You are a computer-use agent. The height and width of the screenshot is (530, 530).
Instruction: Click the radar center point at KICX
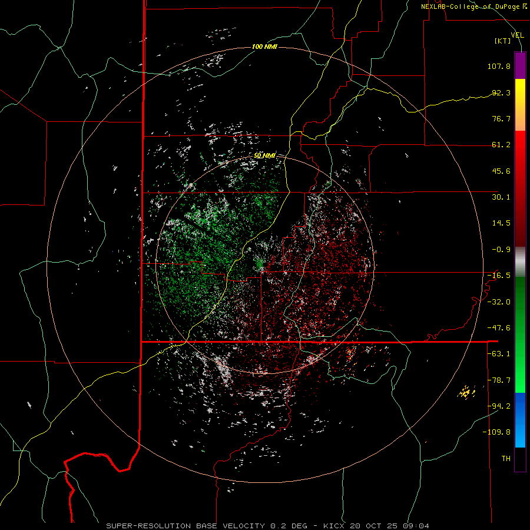(x=264, y=264)
